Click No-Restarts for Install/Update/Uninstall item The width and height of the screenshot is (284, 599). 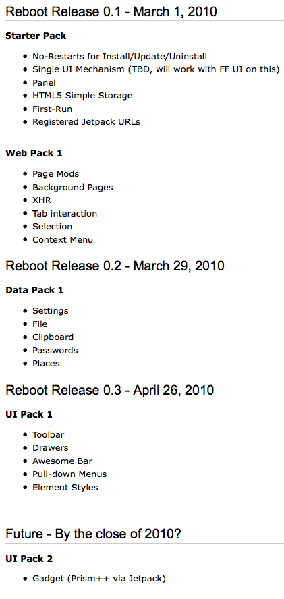tap(119, 57)
